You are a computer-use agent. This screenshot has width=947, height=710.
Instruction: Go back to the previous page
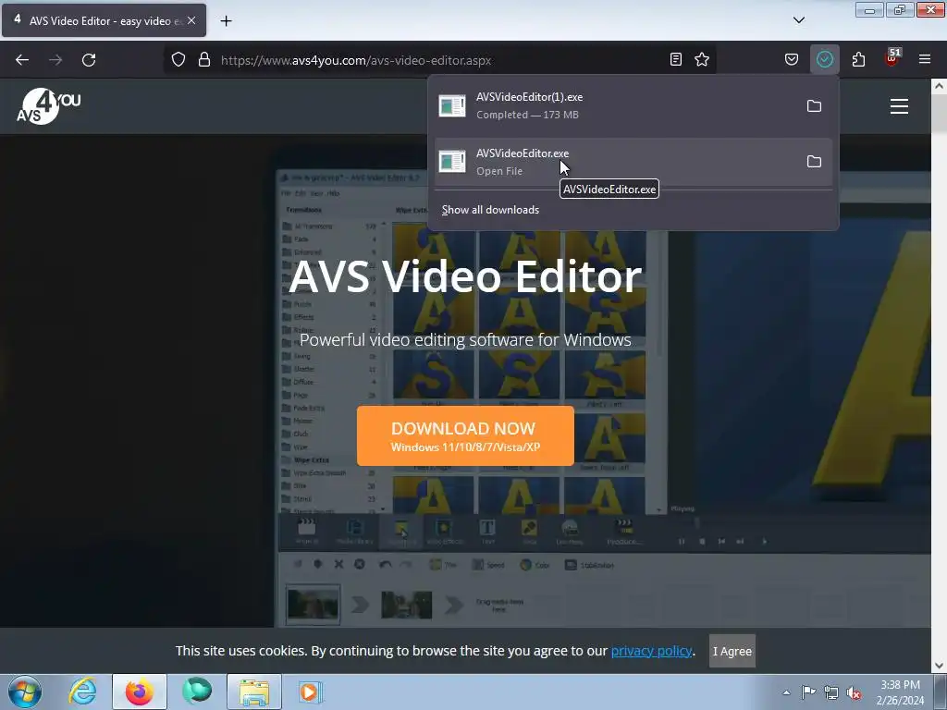pos(22,60)
